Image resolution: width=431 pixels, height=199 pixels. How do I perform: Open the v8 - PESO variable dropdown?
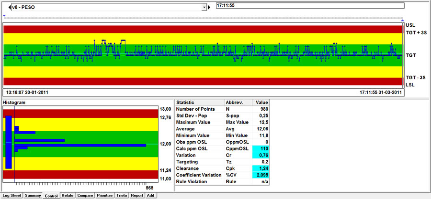click(x=204, y=7)
